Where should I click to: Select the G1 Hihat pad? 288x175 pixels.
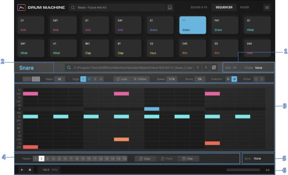[x=257, y=25]
